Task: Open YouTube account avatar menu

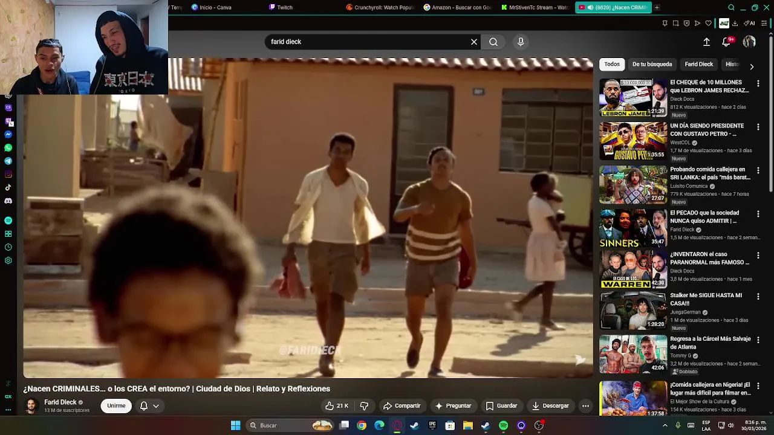Action: [x=749, y=42]
